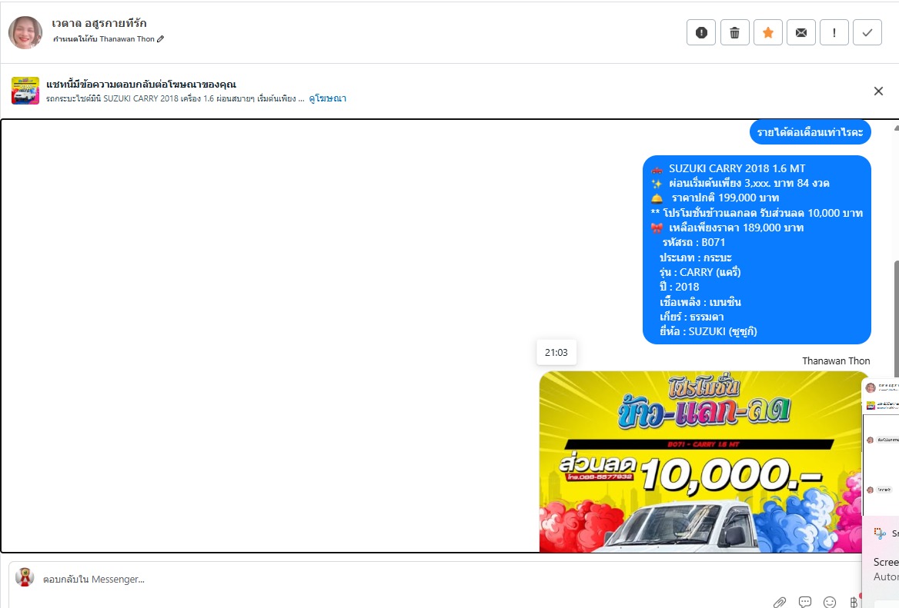Image resolution: width=899 pixels, height=608 pixels.
Task: Click the Suzuki Carry ad thumbnail in banner
Action: coord(25,91)
